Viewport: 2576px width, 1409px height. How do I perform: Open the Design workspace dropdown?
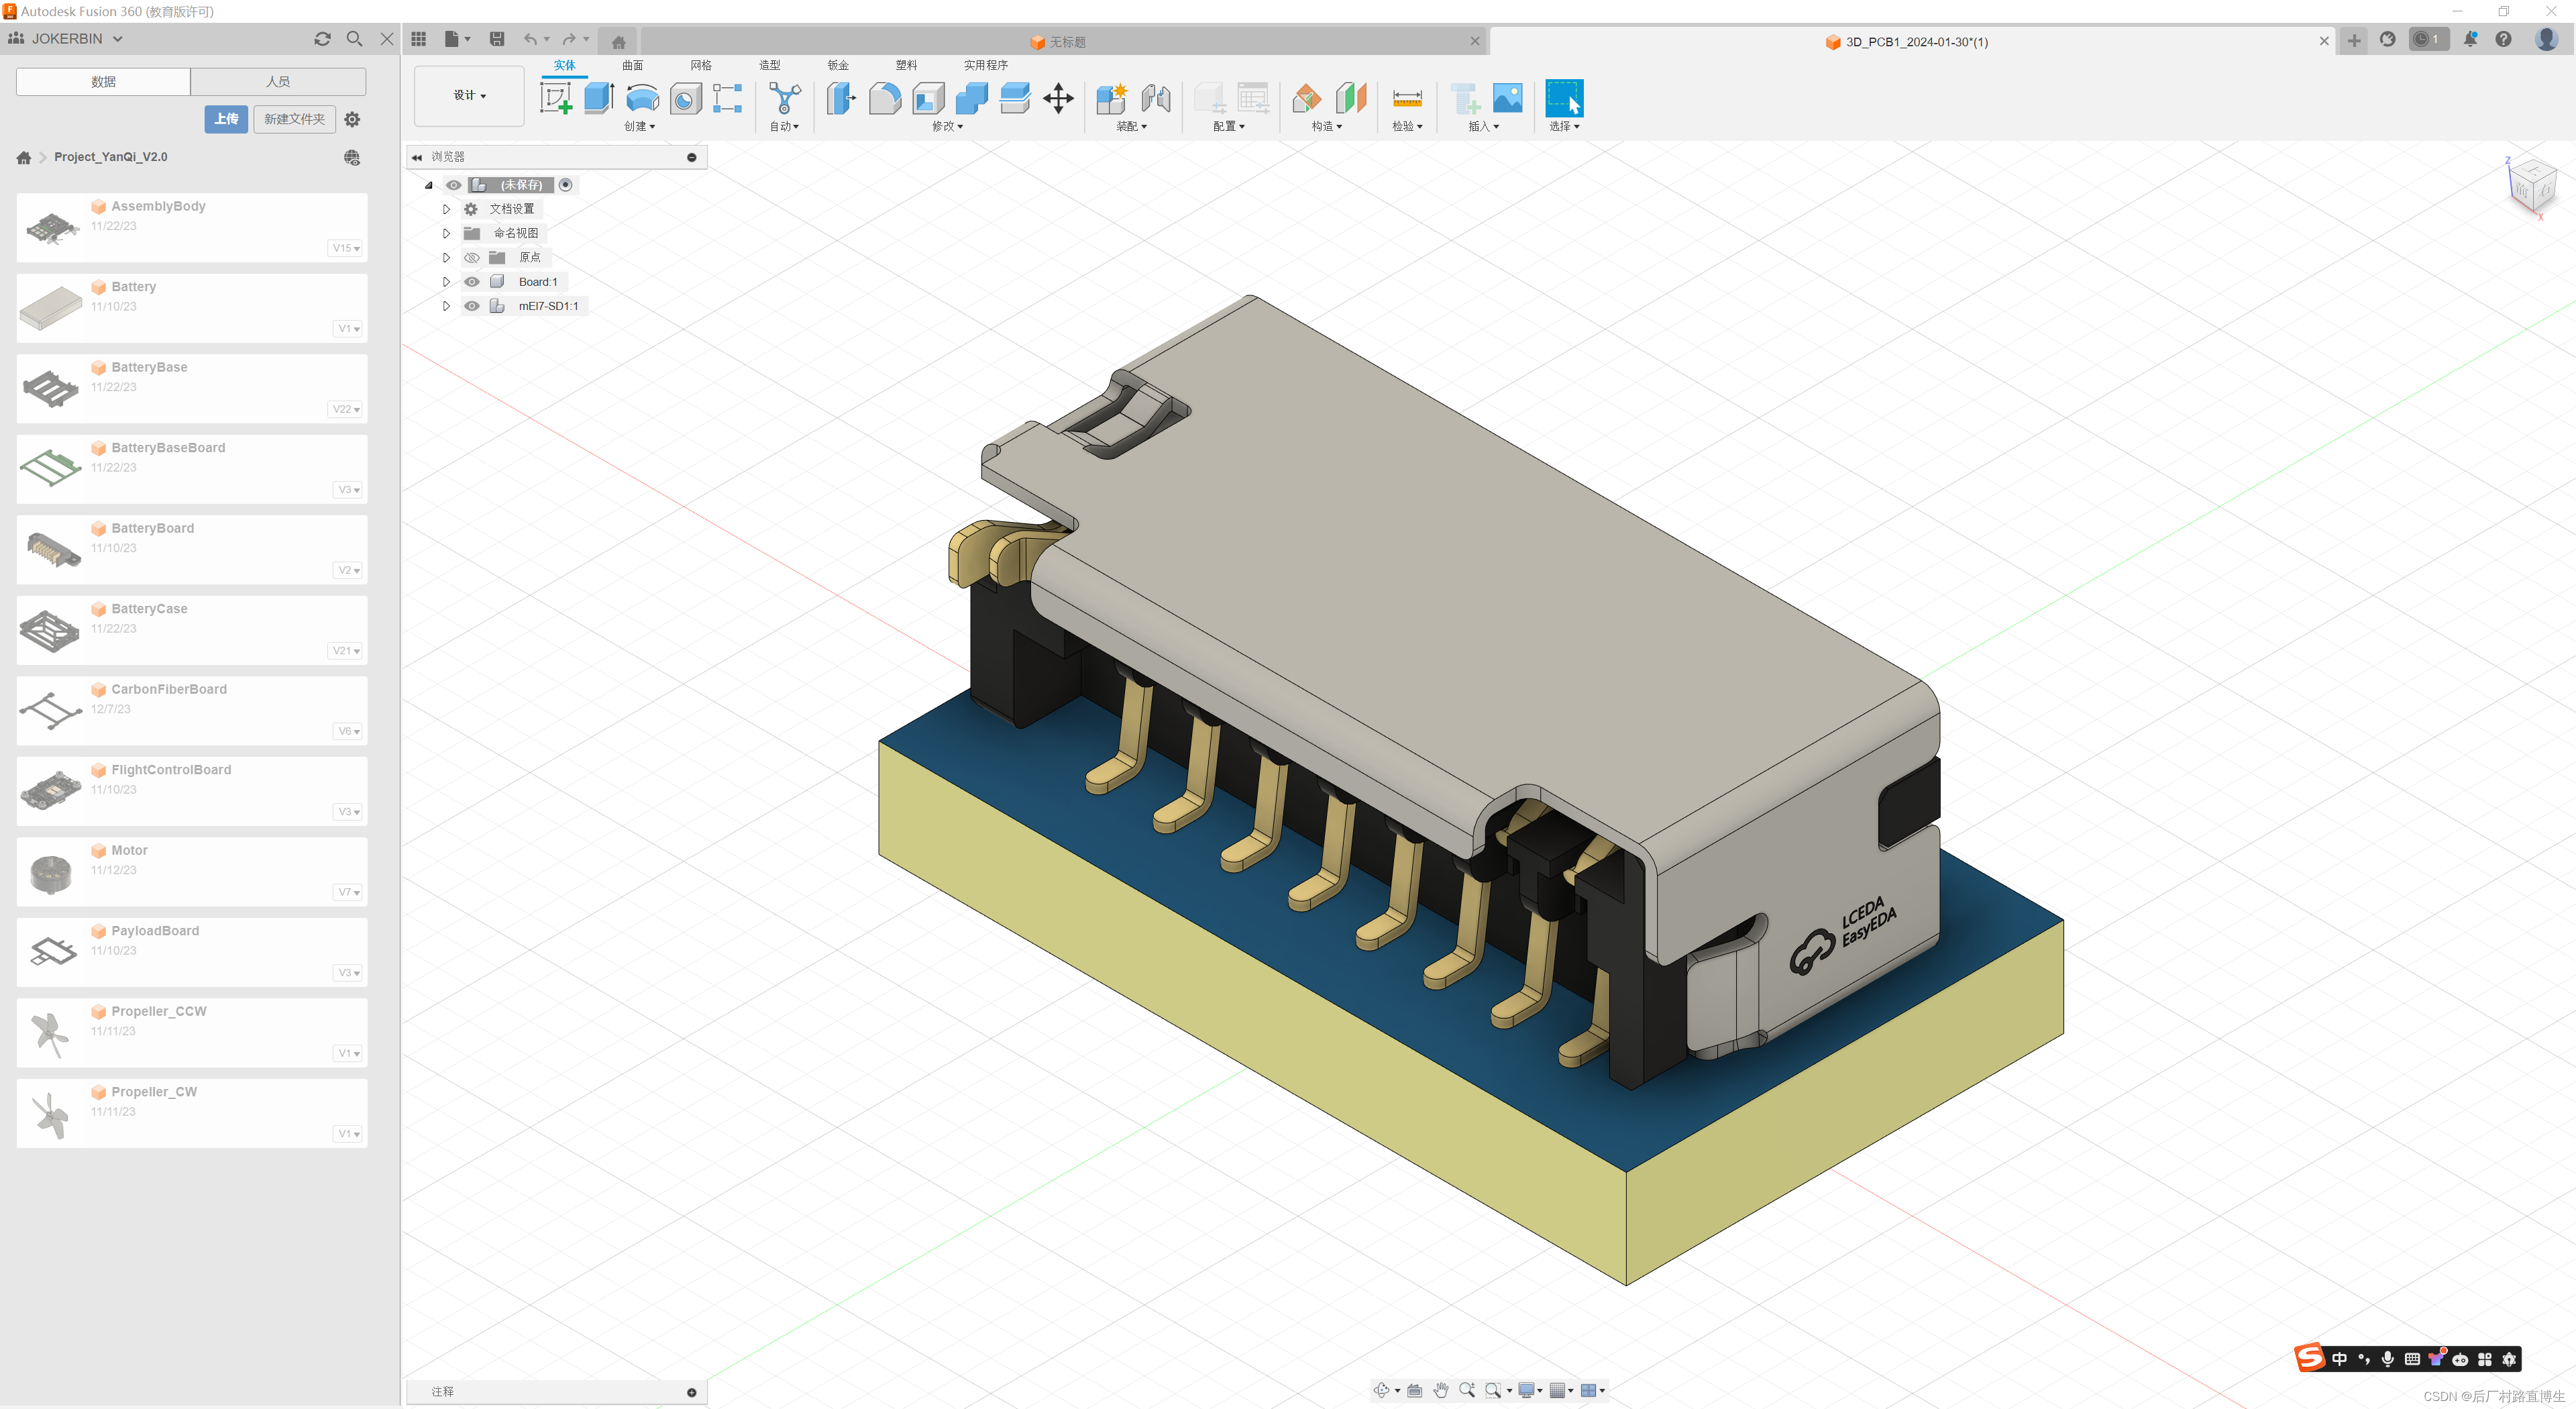coord(469,96)
